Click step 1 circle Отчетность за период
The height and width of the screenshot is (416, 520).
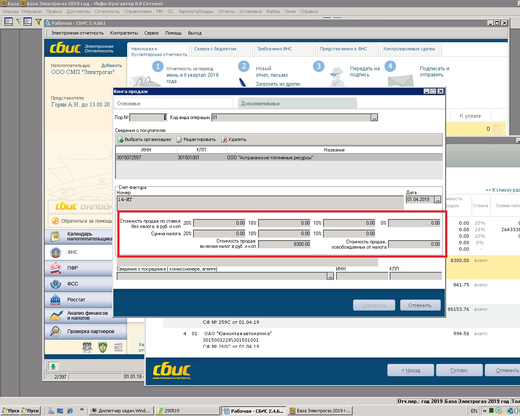click(158, 67)
